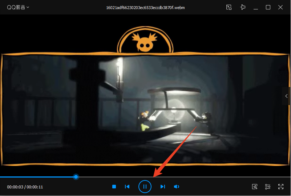Click the elapsed time display 00:00:03

pyautogui.click(x=15, y=187)
